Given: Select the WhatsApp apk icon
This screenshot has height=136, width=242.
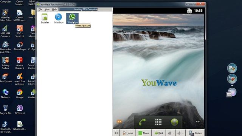Looking at the screenshot, I should 72,19.
